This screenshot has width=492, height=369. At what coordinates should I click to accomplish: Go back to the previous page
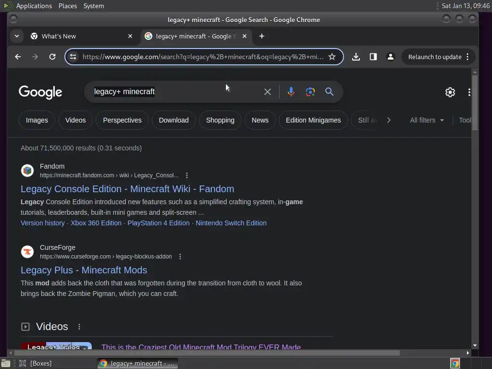(x=18, y=57)
